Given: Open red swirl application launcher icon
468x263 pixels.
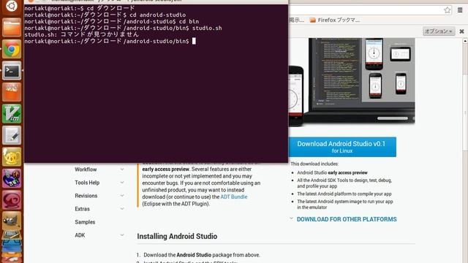Looking at the screenshot, I should tap(12, 199).
